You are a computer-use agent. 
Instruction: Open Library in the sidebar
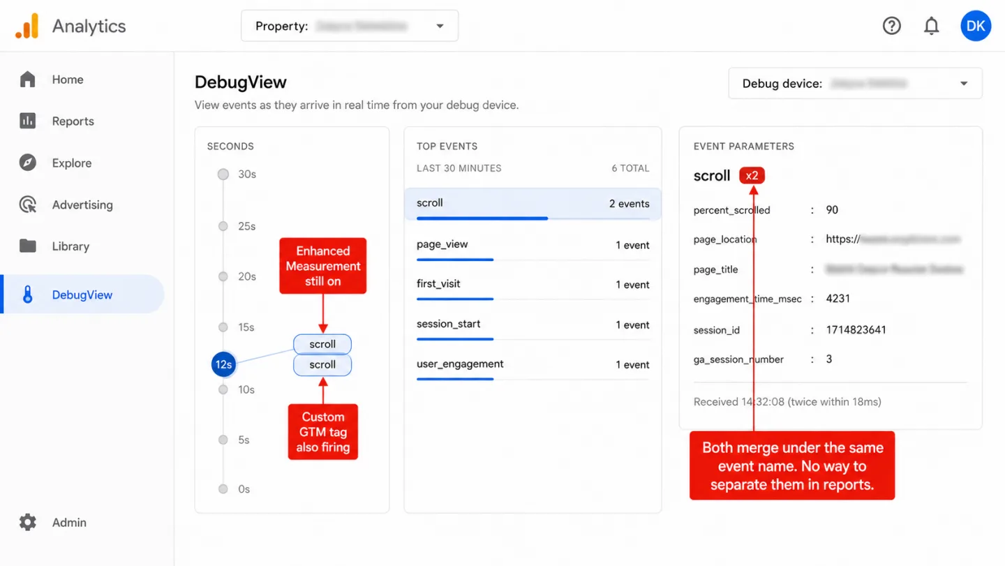tap(70, 246)
